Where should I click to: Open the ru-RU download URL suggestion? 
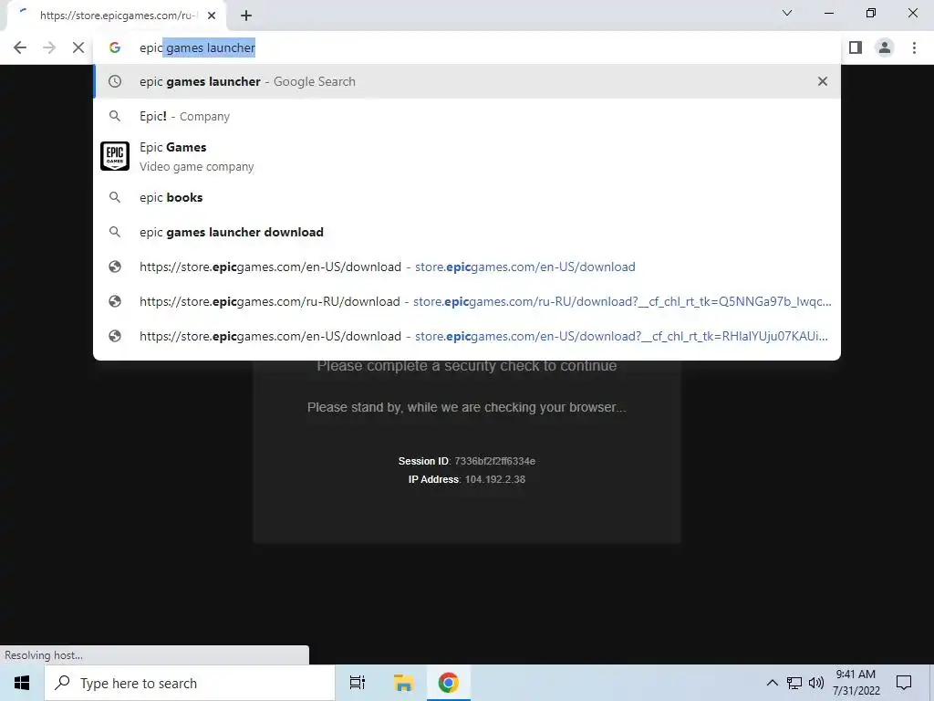tap(467, 301)
